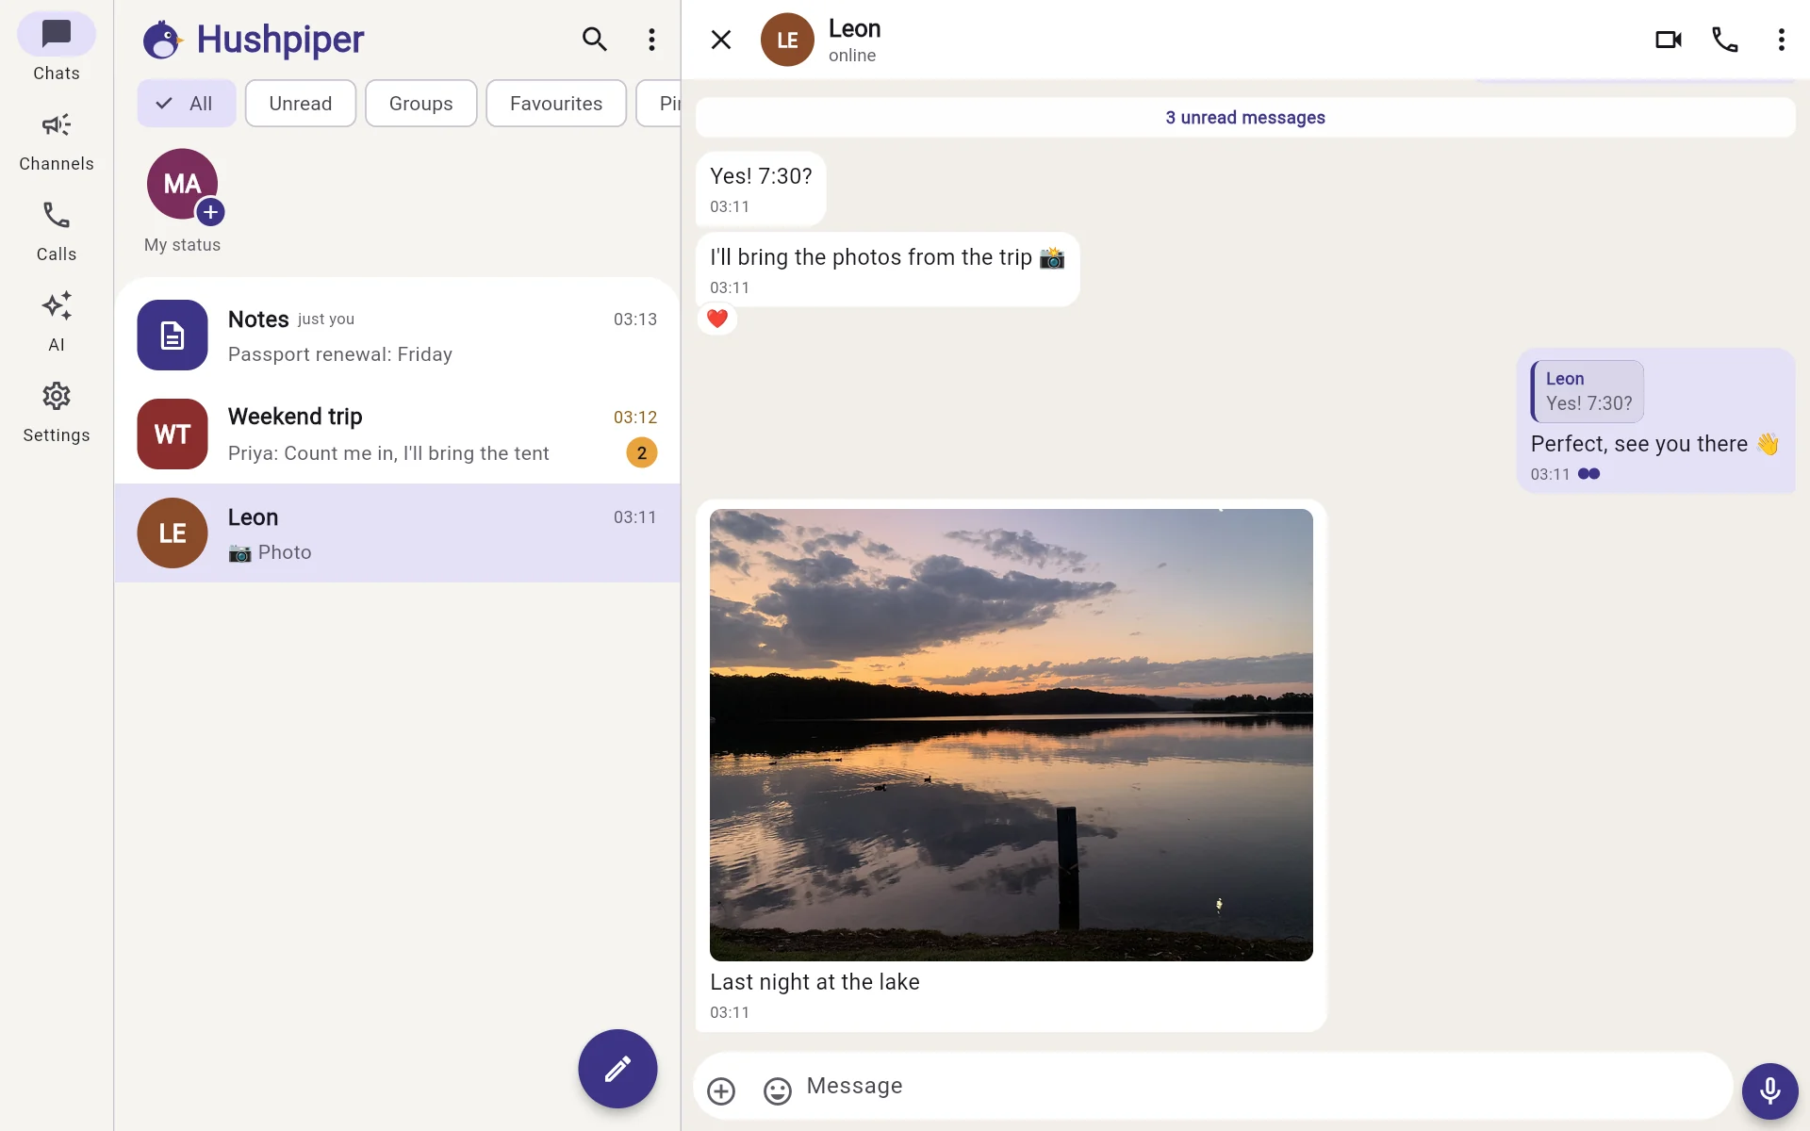The image size is (1810, 1131).
Task: Click the read receipt dots at 03:11
Action: (1589, 474)
